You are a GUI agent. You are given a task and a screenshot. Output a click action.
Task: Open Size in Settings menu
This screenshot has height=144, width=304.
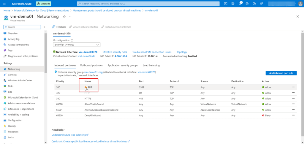pos(10,92)
